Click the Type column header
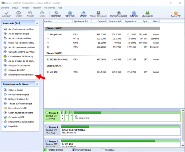The height and width of the screenshot is (152, 185). (x=143, y=21)
